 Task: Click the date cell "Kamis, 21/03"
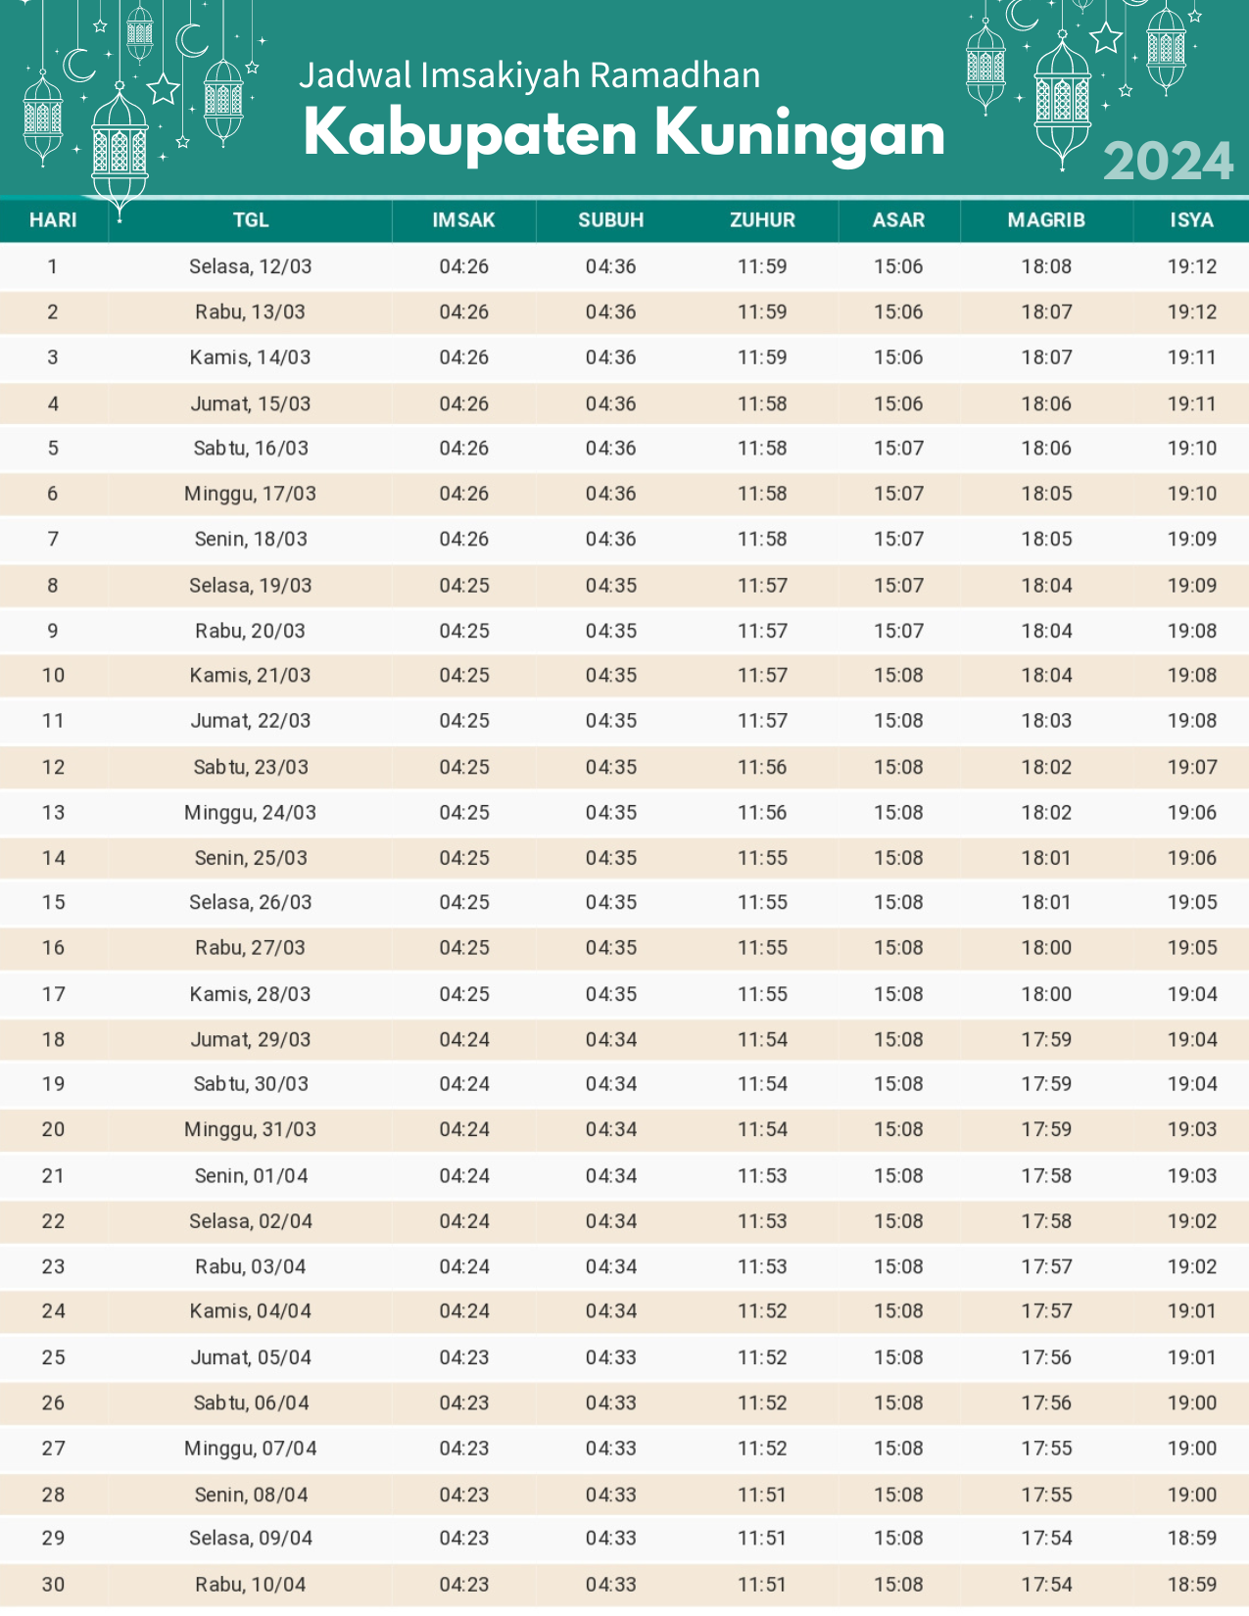251,675
